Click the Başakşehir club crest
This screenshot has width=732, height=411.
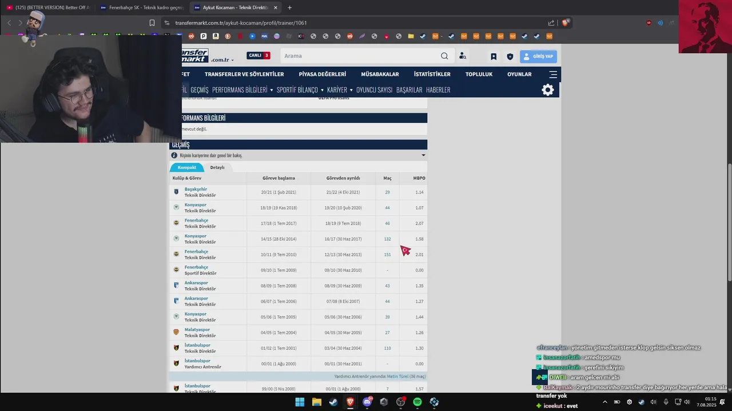coord(176,192)
